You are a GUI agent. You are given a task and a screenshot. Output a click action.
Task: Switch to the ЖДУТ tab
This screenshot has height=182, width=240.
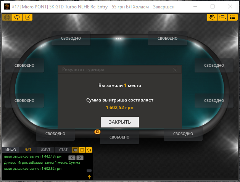(45, 150)
